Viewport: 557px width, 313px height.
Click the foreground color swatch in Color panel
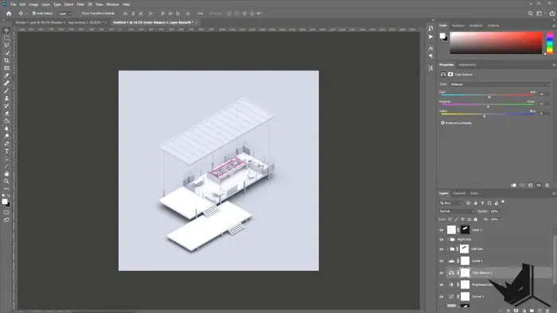[442, 36]
